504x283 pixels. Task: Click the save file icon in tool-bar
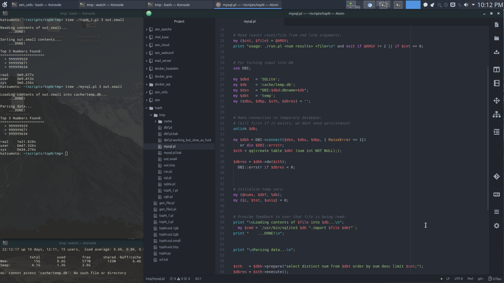(496, 52)
